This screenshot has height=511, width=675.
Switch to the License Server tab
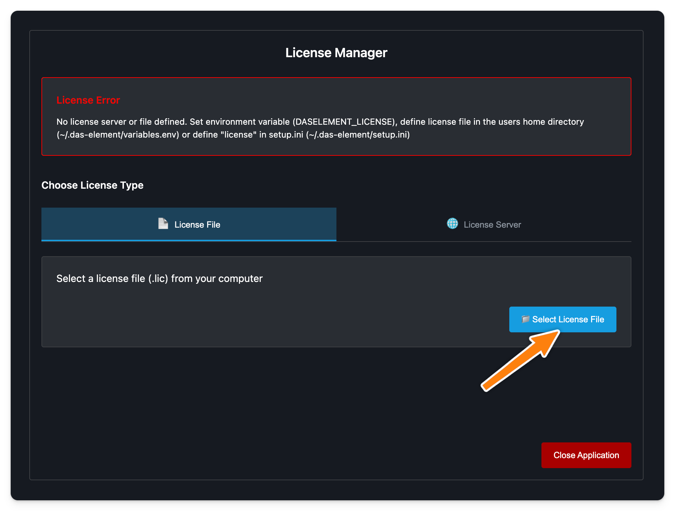484,224
